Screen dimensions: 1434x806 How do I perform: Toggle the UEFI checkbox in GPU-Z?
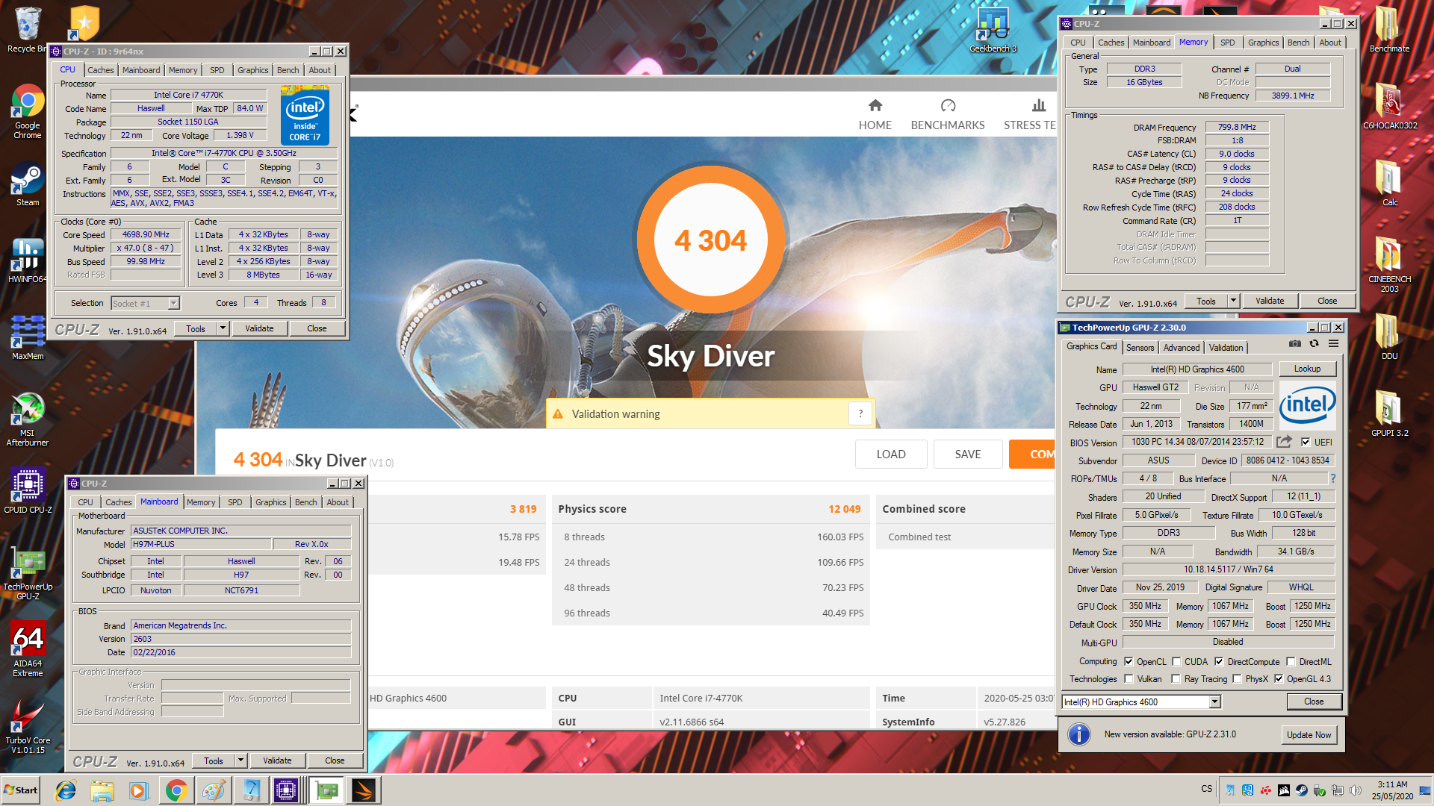[x=1306, y=442]
